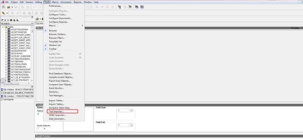Viewport: 303px width, 140px height.
Task: Choose Event Monitor from the Tools menu
Action: (56, 88)
